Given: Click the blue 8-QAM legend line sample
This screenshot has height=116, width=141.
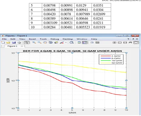Looking at the screenshot, I should click(x=106, y=58).
